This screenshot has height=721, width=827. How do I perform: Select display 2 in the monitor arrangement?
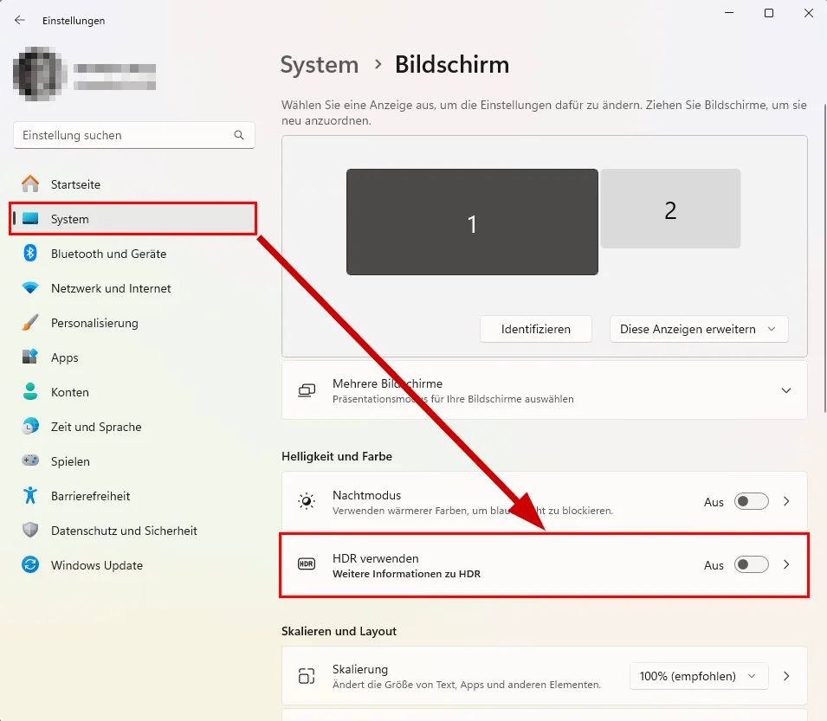670,209
